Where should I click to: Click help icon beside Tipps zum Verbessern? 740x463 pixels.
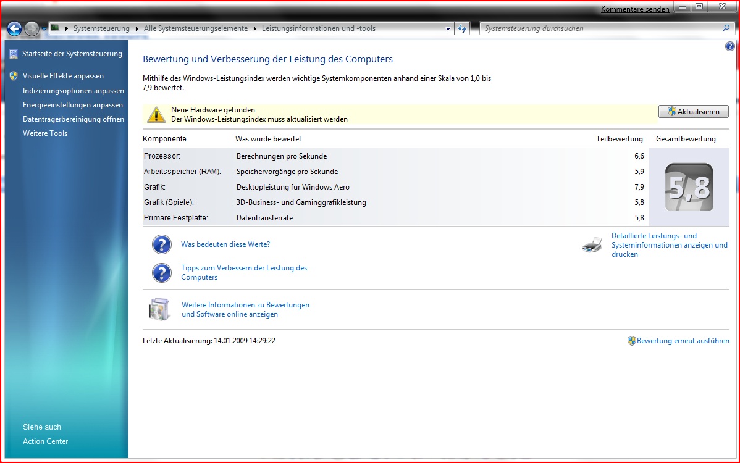click(161, 273)
